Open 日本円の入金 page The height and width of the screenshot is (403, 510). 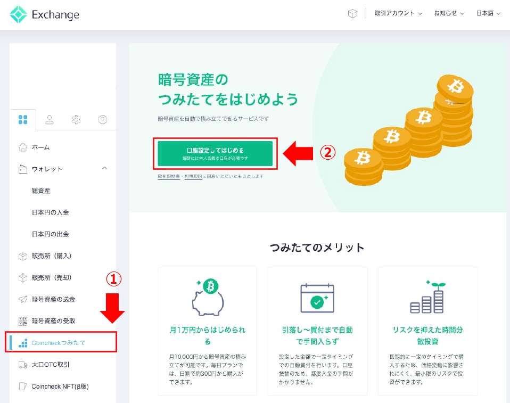[51, 212]
